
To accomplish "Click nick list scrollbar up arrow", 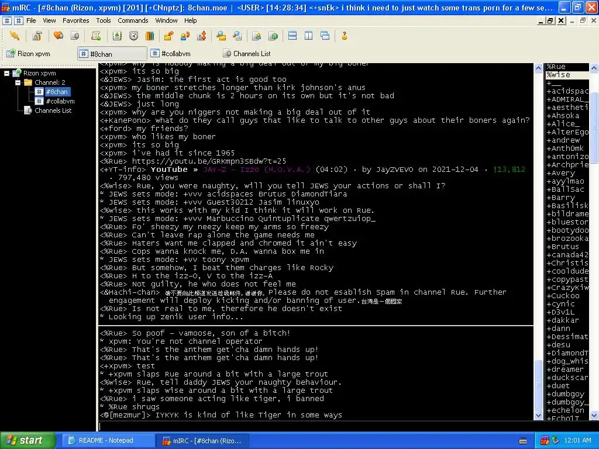I will point(594,68).
